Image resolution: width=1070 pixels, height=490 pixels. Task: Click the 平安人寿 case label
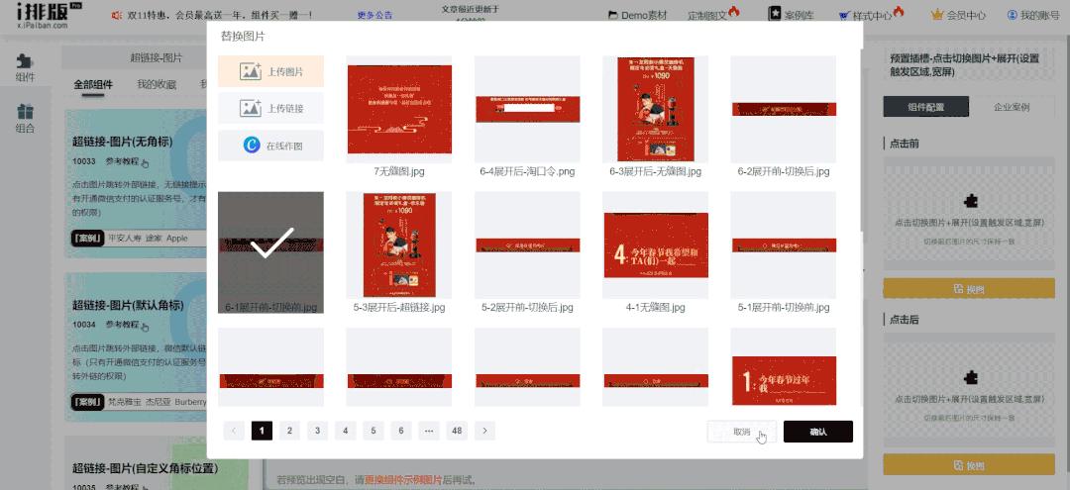tap(123, 239)
